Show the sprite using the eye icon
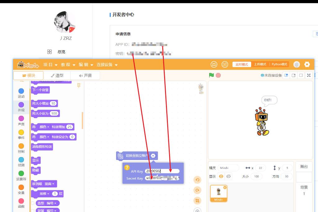Image resolution: width=318 pixels, height=212 pixels. point(221,176)
